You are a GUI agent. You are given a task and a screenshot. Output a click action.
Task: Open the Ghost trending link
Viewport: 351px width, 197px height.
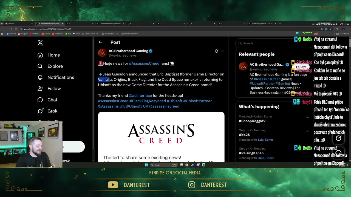270,158
